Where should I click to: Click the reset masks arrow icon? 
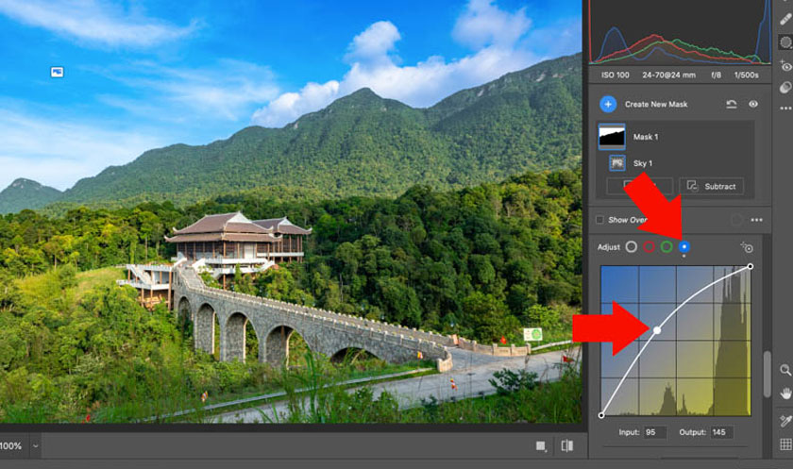click(x=731, y=104)
